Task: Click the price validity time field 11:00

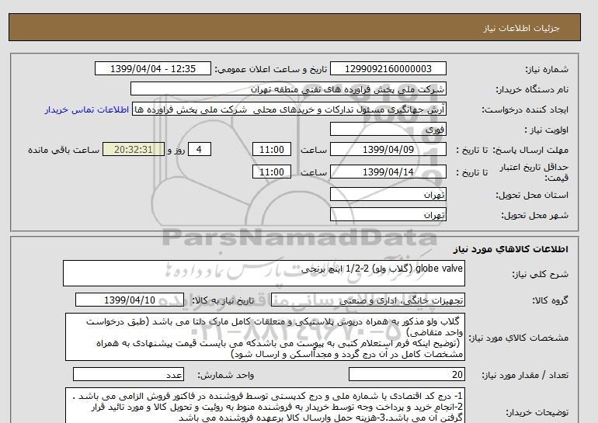Action: click(272, 172)
